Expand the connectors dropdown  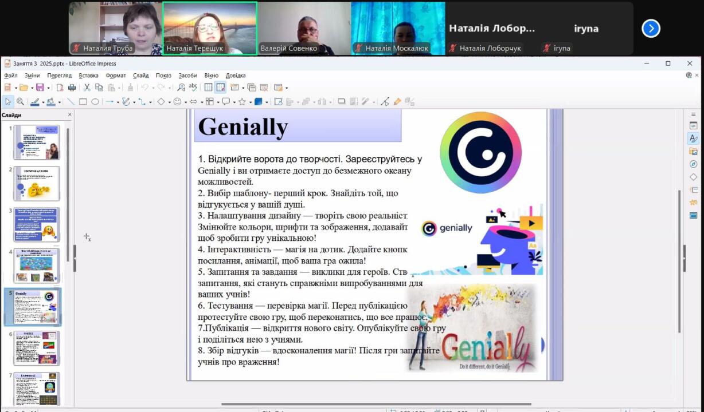point(150,102)
